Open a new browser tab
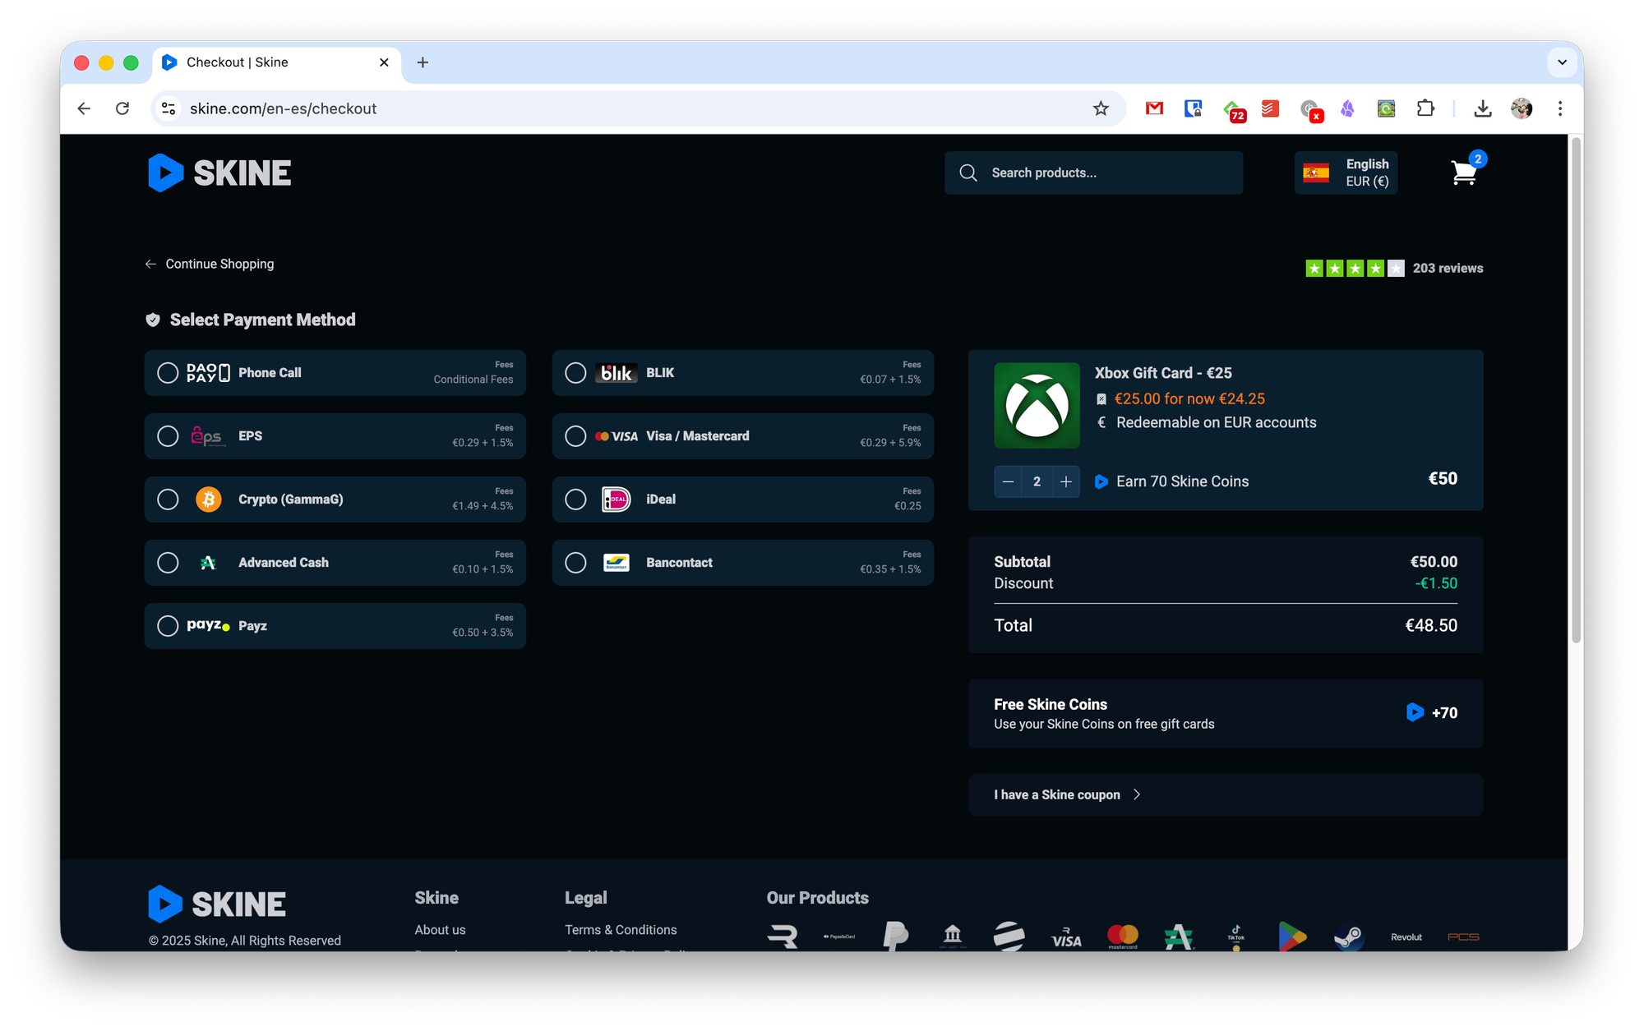Screen dimensions: 1644x1031 (x=423, y=62)
